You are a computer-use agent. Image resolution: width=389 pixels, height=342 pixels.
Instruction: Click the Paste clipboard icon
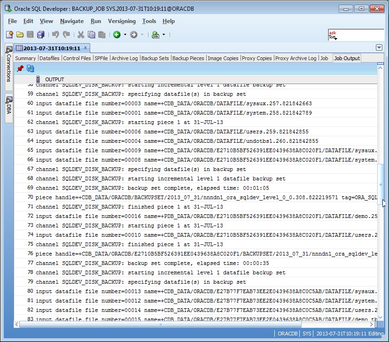(102, 34)
